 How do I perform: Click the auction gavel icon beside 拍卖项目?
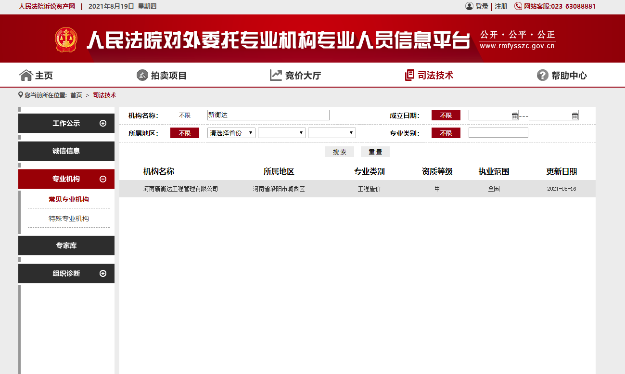(142, 75)
